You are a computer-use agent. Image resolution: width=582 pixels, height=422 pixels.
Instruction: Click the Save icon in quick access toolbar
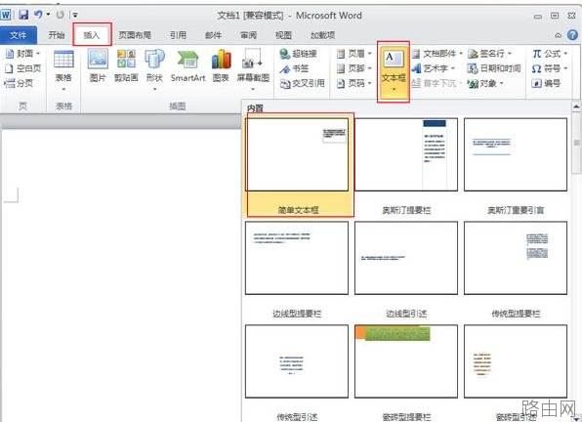[x=23, y=15]
